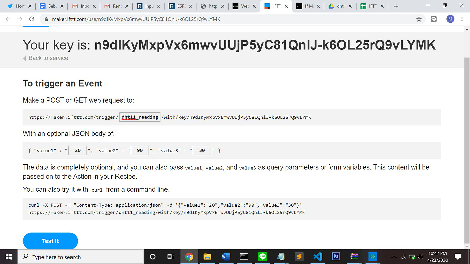This screenshot has width=470, height=264.
Task: Click the Back to service link
Action: click(x=45, y=58)
